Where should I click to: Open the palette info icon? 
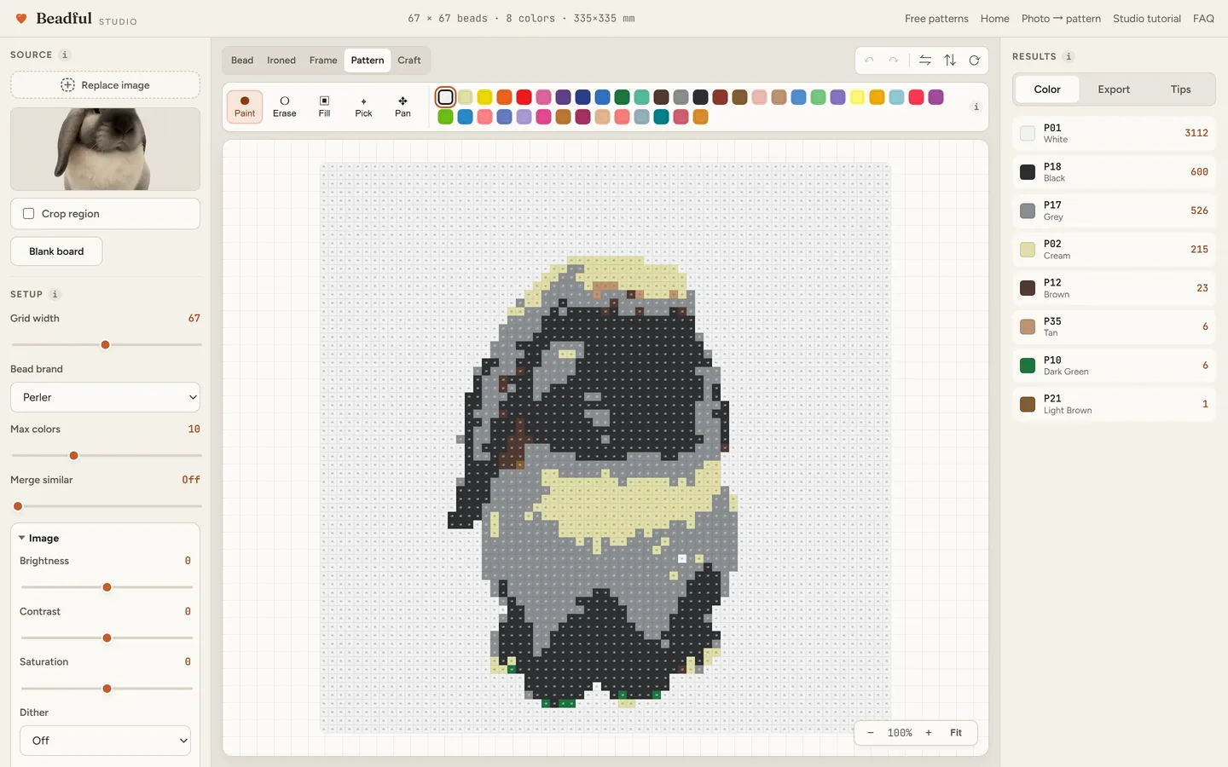point(976,107)
